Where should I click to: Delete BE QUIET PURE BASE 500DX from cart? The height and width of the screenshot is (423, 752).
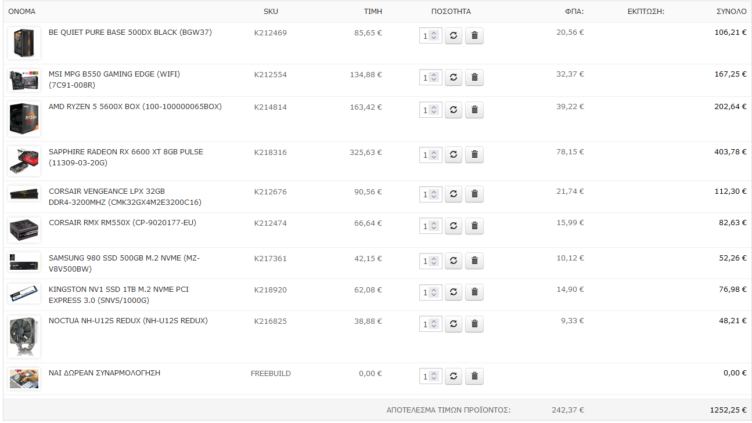474,36
